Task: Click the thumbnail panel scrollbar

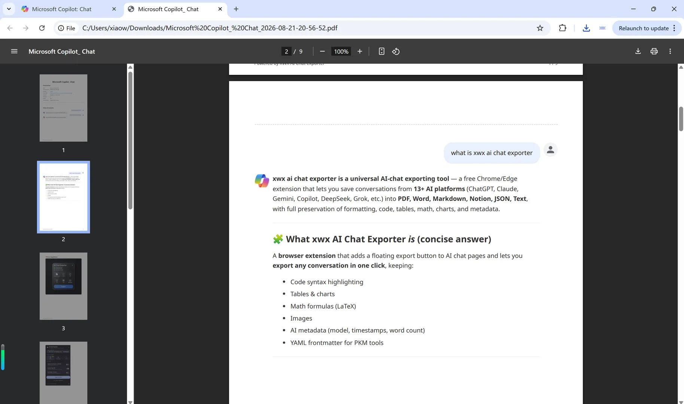Action: pyautogui.click(x=130, y=140)
